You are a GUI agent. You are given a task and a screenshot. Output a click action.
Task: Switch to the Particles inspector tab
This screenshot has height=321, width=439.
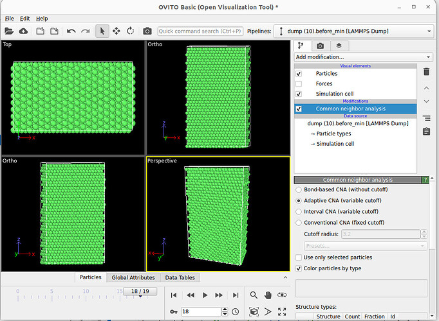90,277
